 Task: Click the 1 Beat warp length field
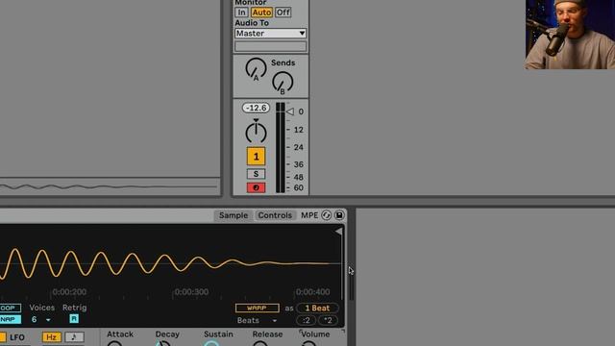[317, 308]
